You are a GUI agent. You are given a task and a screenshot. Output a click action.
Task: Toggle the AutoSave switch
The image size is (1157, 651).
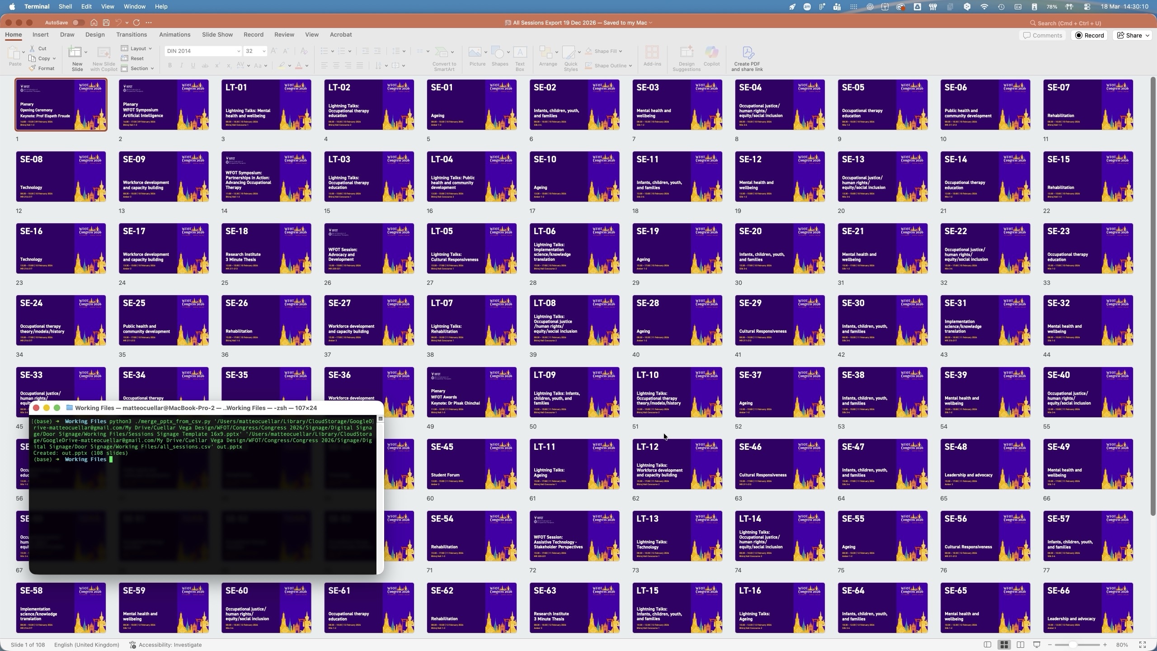78,23
